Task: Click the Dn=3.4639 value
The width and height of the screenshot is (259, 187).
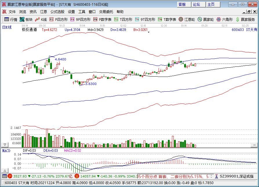Action: pos(118,30)
